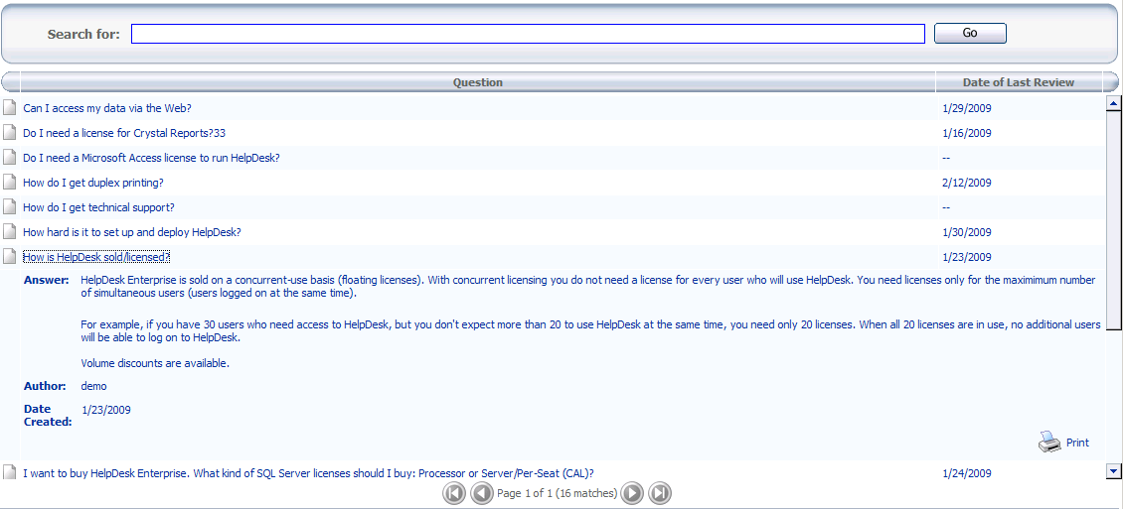Click the date 1/30/2009

(966, 232)
